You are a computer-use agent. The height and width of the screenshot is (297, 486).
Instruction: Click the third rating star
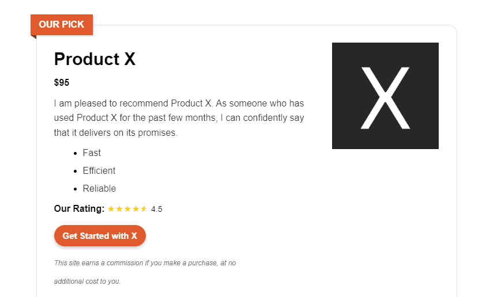pyautogui.click(x=127, y=209)
